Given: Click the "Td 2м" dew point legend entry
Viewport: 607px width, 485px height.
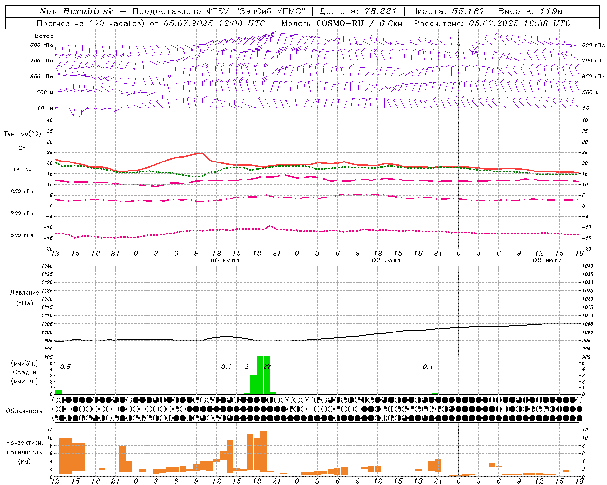Looking at the screenshot, I should [x=22, y=170].
